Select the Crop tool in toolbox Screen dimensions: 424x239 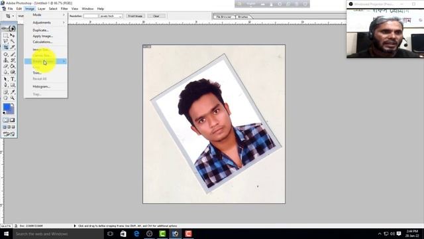tap(6, 47)
